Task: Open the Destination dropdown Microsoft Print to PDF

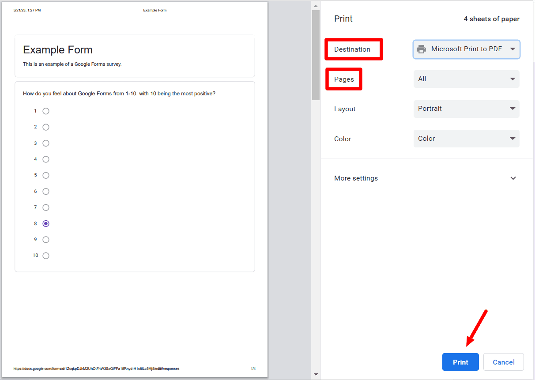Action: pyautogui.click(x=467, y=49)
